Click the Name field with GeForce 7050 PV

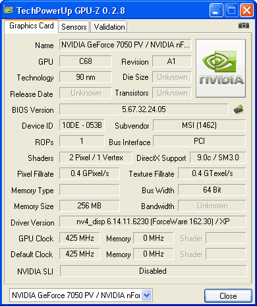coord(125,45)
